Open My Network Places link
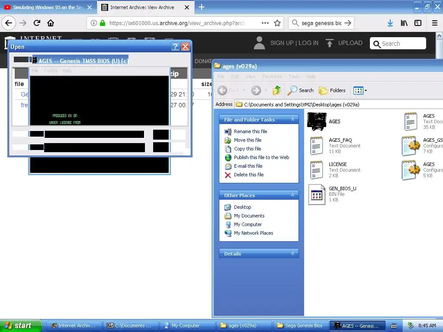Image resolution: width=443 pixels, height=332 pixels. pos(254,233)
